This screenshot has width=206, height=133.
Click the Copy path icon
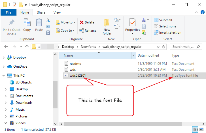click(48, 27)
